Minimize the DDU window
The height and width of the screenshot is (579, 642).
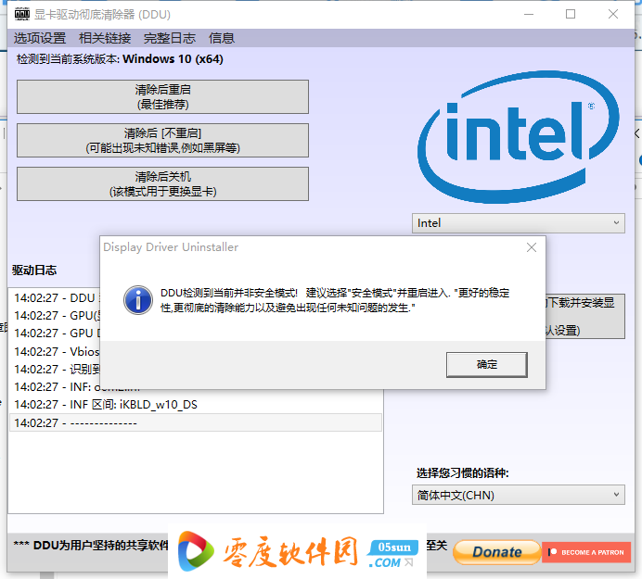click(529, 14)
